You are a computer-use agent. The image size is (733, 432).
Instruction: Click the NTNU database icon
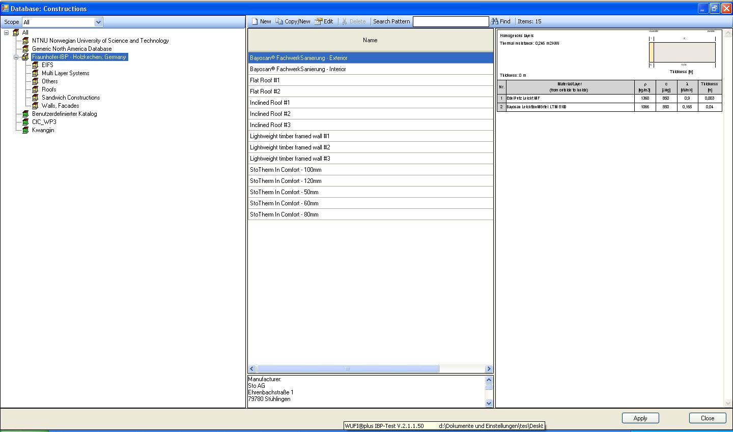tap(25, 41)
